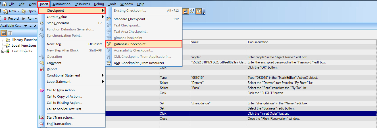Choose Checkpoint in the Insert menu
Screen dimensions: 377x128
click(72, 11)
